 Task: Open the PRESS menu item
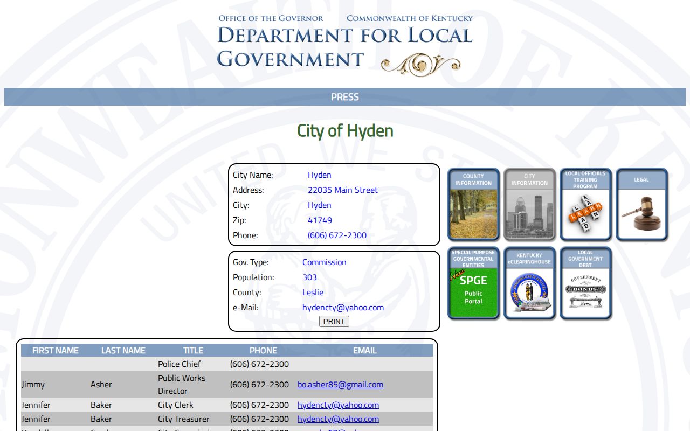coord(345,97)
